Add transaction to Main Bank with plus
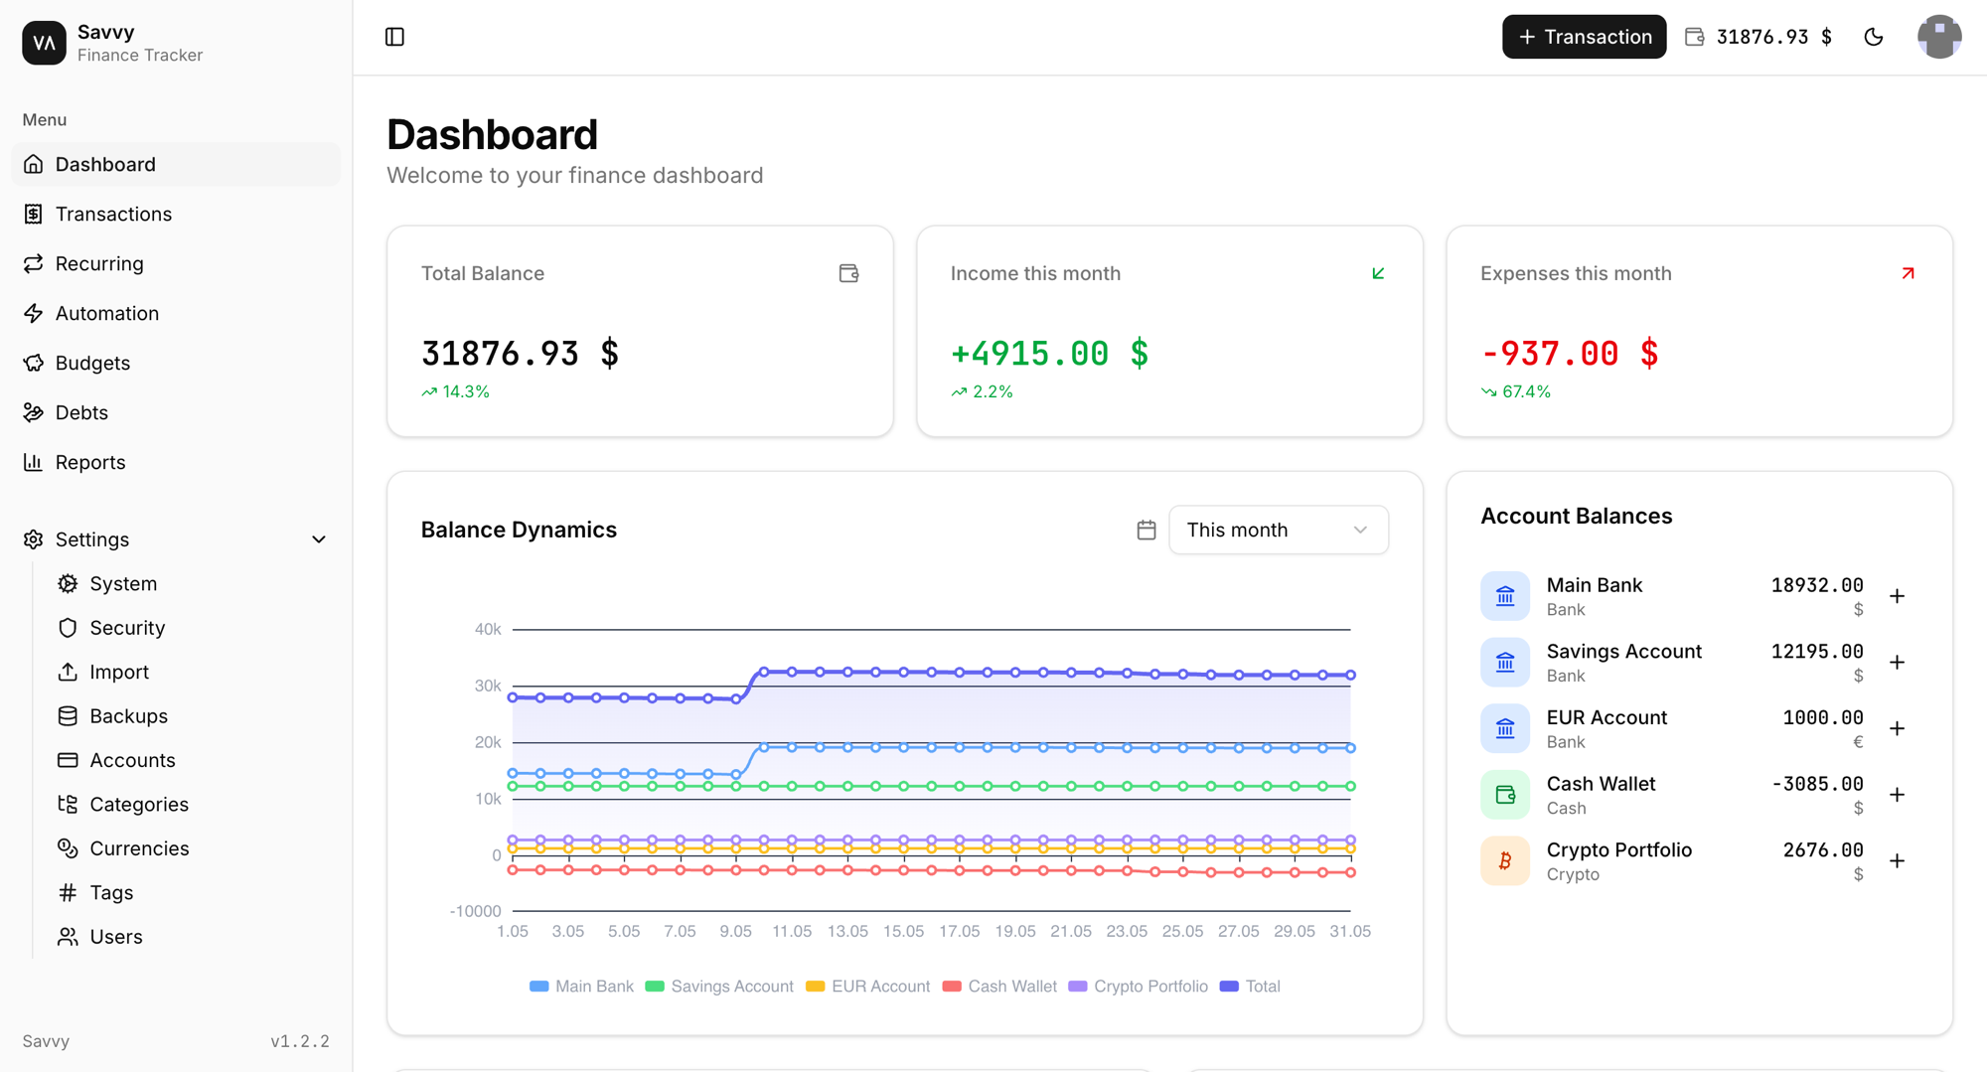Image resolution: width=1987 pixels, height=1072 pixels. pos(1898,596)
